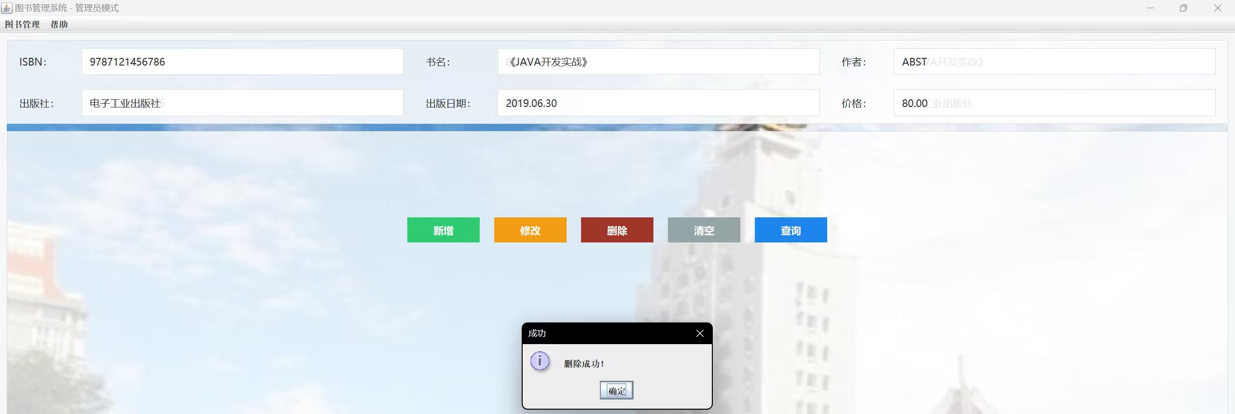Minimize the 图书管理系统 window
This screenshot has height=414, width=1235.
[1150, 8]
